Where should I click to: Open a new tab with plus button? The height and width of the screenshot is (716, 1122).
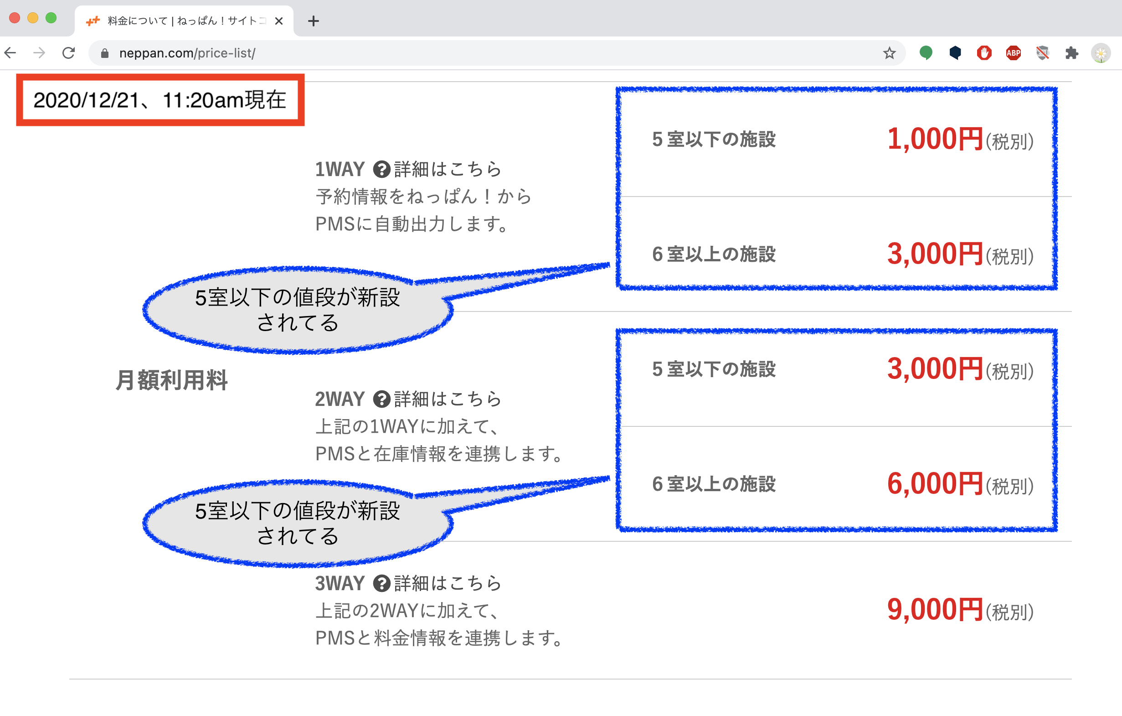(x=314, y=21)
